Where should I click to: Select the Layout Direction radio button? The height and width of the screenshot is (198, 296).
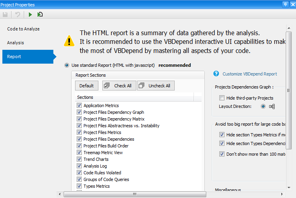(263, 106)
